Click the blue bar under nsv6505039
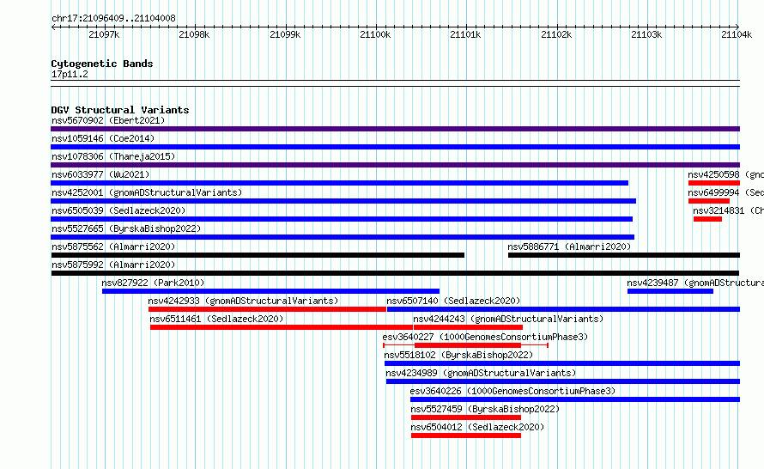This screenshot has width=764, height=469. click(342, 219)
